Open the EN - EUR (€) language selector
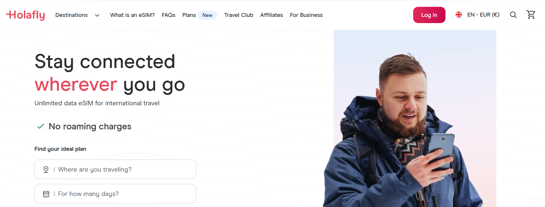The width and height of the screenshot is (545, 207). coord(483,15)
